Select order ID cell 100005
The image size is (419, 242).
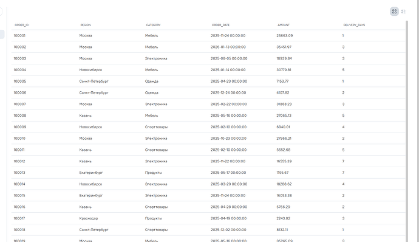[x=20, y=81]
